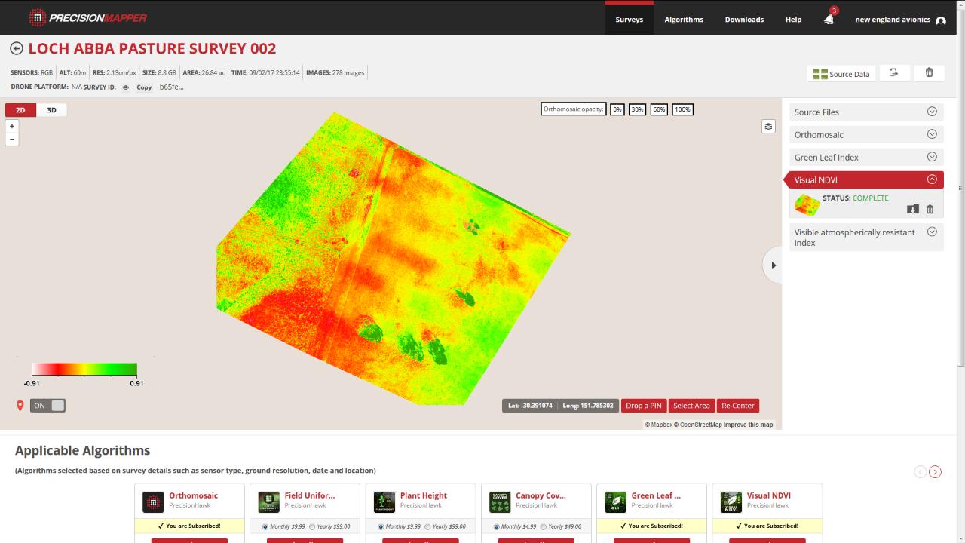Click the Source Data button
This screenshot has width=965, height=543.
coord(841,73)
